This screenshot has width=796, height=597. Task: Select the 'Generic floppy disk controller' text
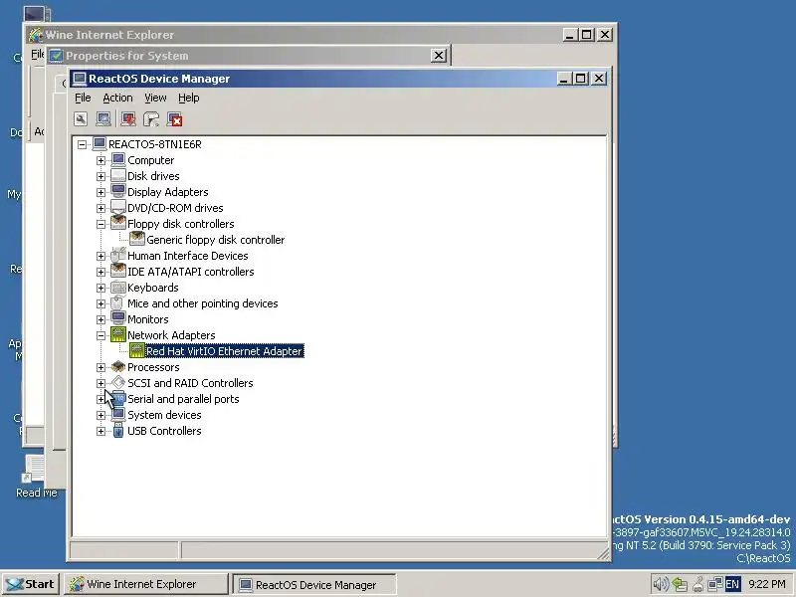coord(215,240)
